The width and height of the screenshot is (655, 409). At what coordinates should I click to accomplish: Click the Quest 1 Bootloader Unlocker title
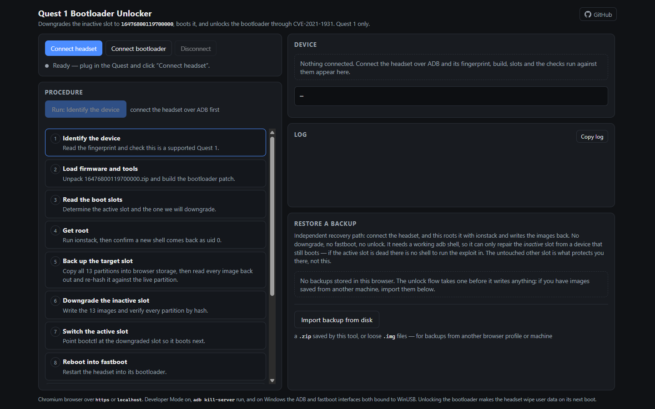click(95, 14)
